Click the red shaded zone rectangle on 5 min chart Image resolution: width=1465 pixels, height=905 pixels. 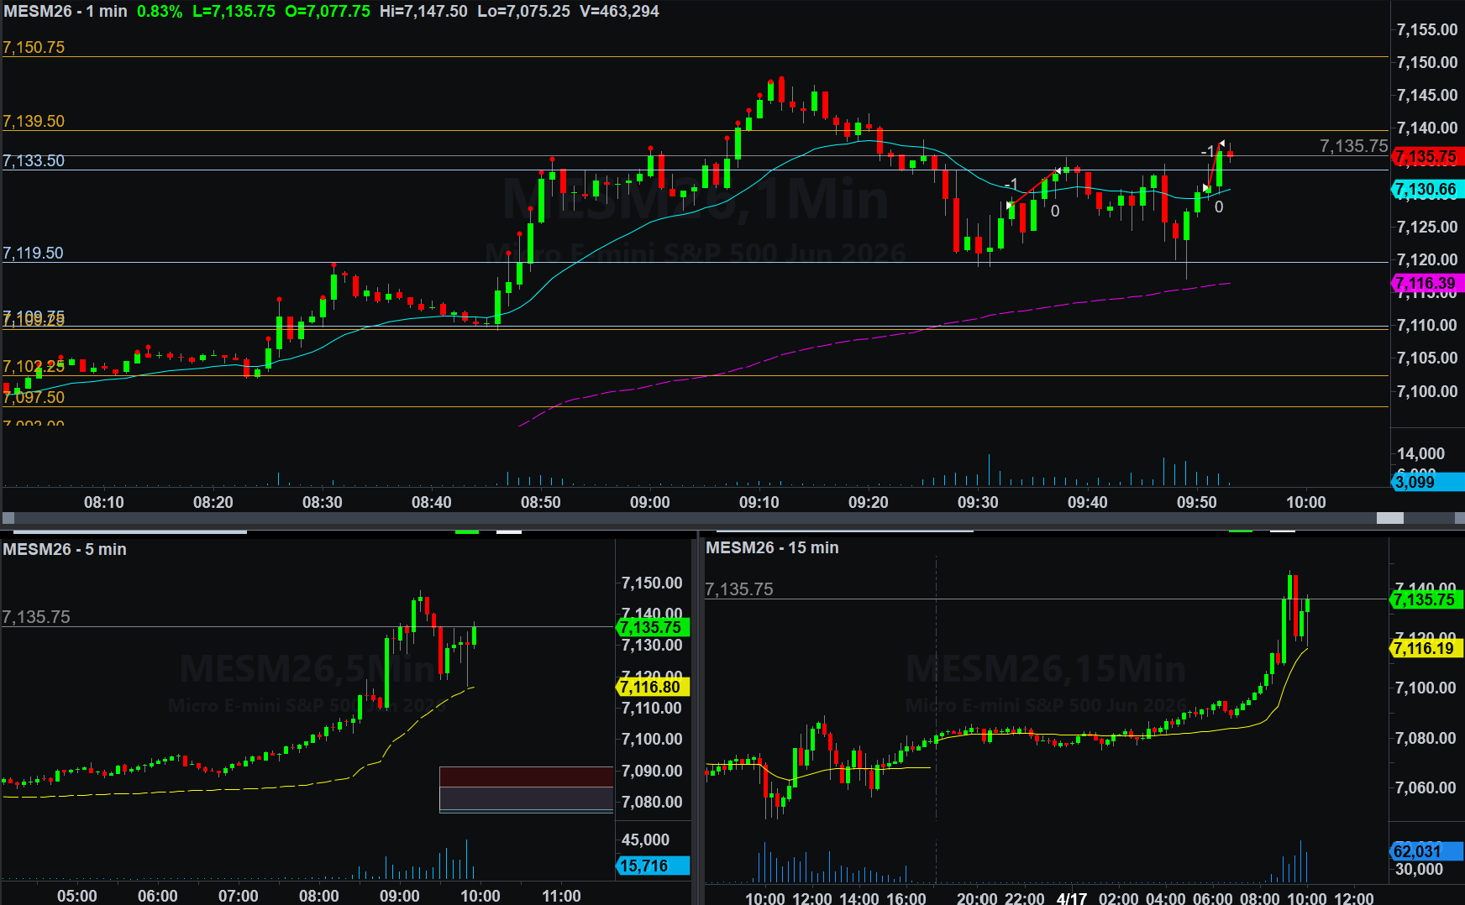click(526, 777)
